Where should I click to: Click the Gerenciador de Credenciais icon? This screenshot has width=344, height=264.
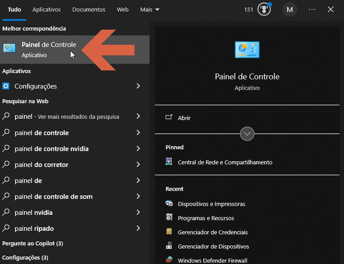click(x=169, y=231)
